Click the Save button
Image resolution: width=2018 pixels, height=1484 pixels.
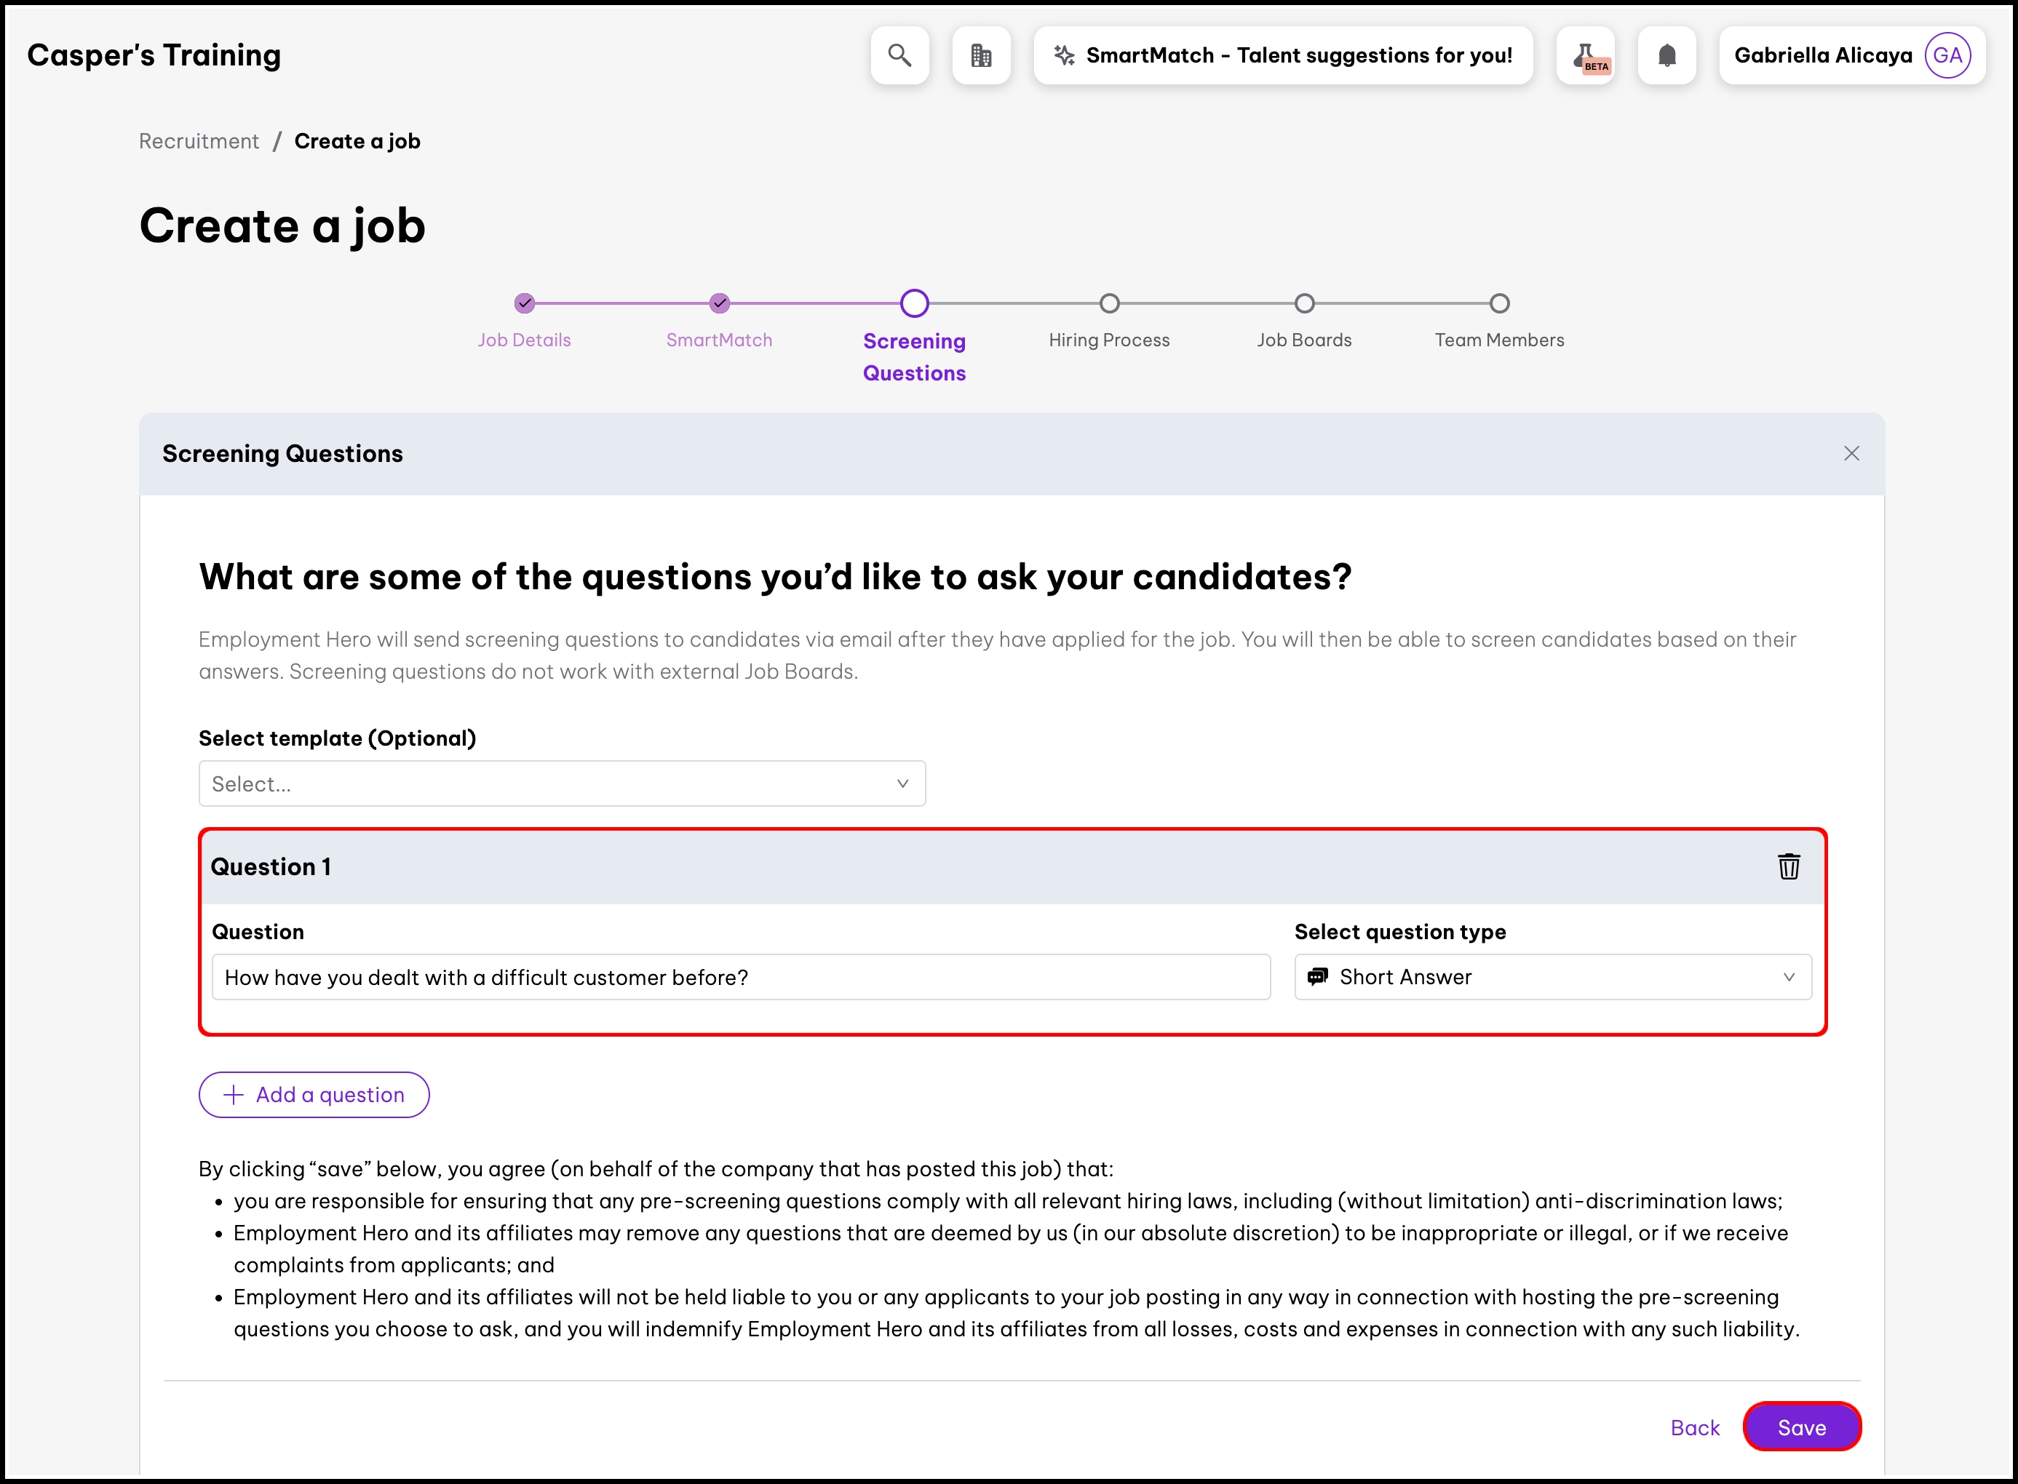click(1801, 1427)
